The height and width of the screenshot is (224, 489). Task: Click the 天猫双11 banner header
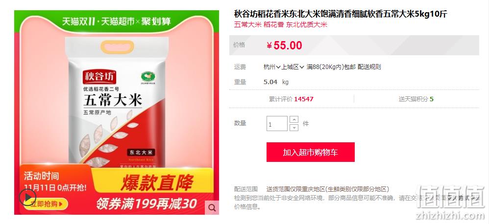coord(116,21)
